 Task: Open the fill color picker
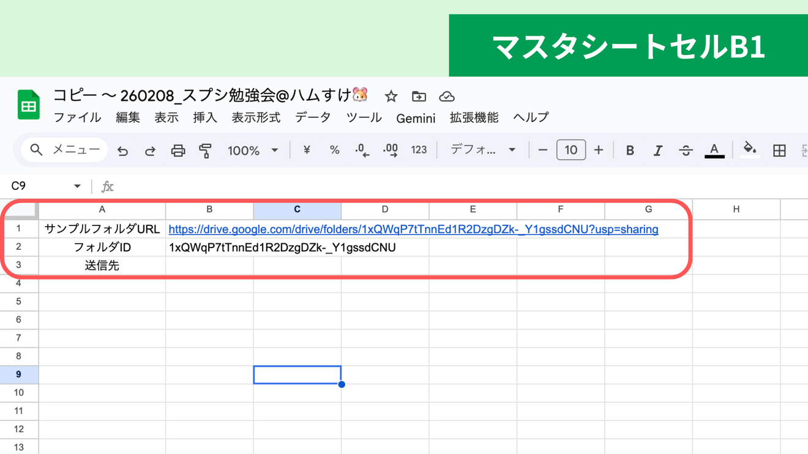750,150
